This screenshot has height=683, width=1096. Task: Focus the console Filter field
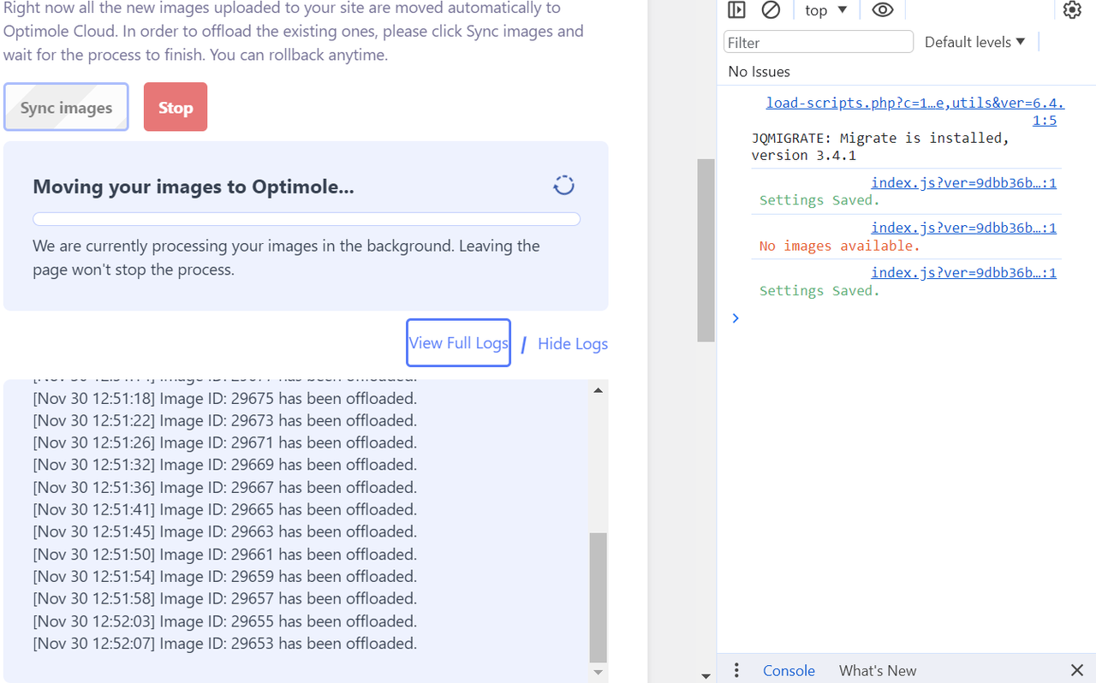tap(819, 42)
